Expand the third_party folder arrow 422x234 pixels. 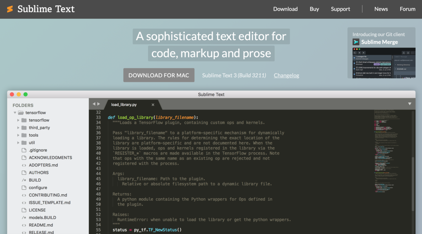[18, 128]
